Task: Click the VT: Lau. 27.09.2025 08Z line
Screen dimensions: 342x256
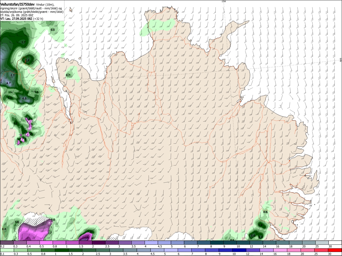Action: click(22, 19)
